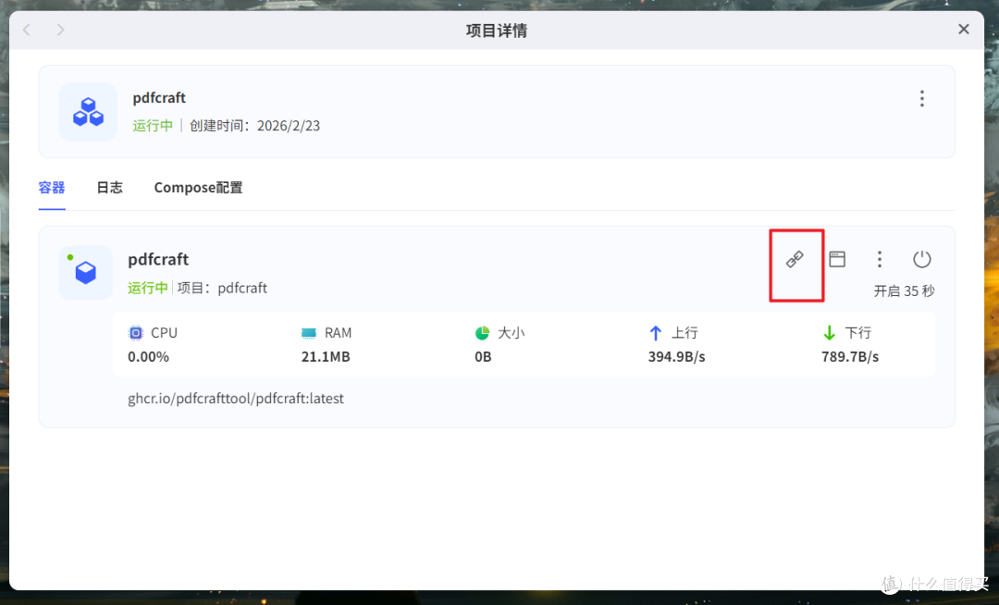
Task: Open the pdfcraft container terminal window icon
Action: (837, 259)
